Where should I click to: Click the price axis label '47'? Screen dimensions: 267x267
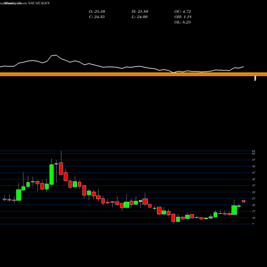pos(254,172)
